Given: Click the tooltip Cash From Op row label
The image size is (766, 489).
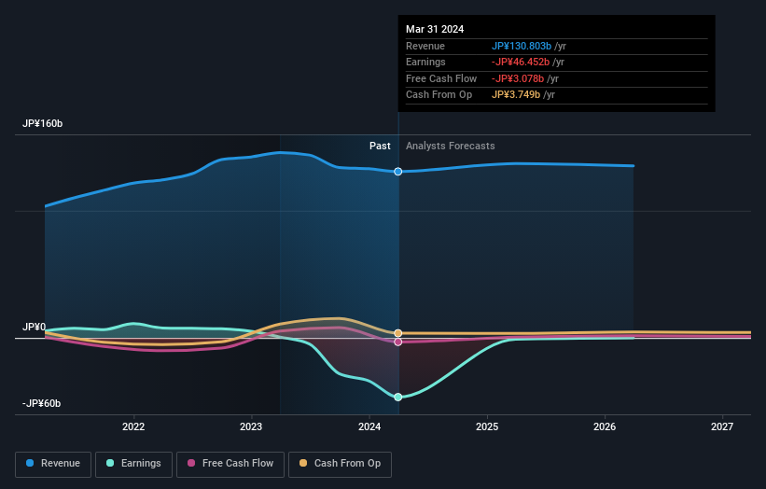Looking at the screenshot, I should pos(439,95).
